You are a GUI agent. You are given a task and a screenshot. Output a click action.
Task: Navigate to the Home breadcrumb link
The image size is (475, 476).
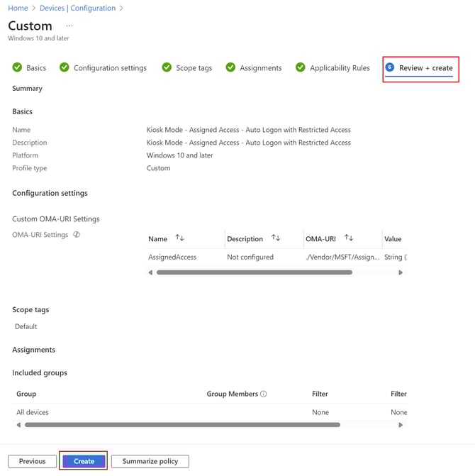point(18,9)
